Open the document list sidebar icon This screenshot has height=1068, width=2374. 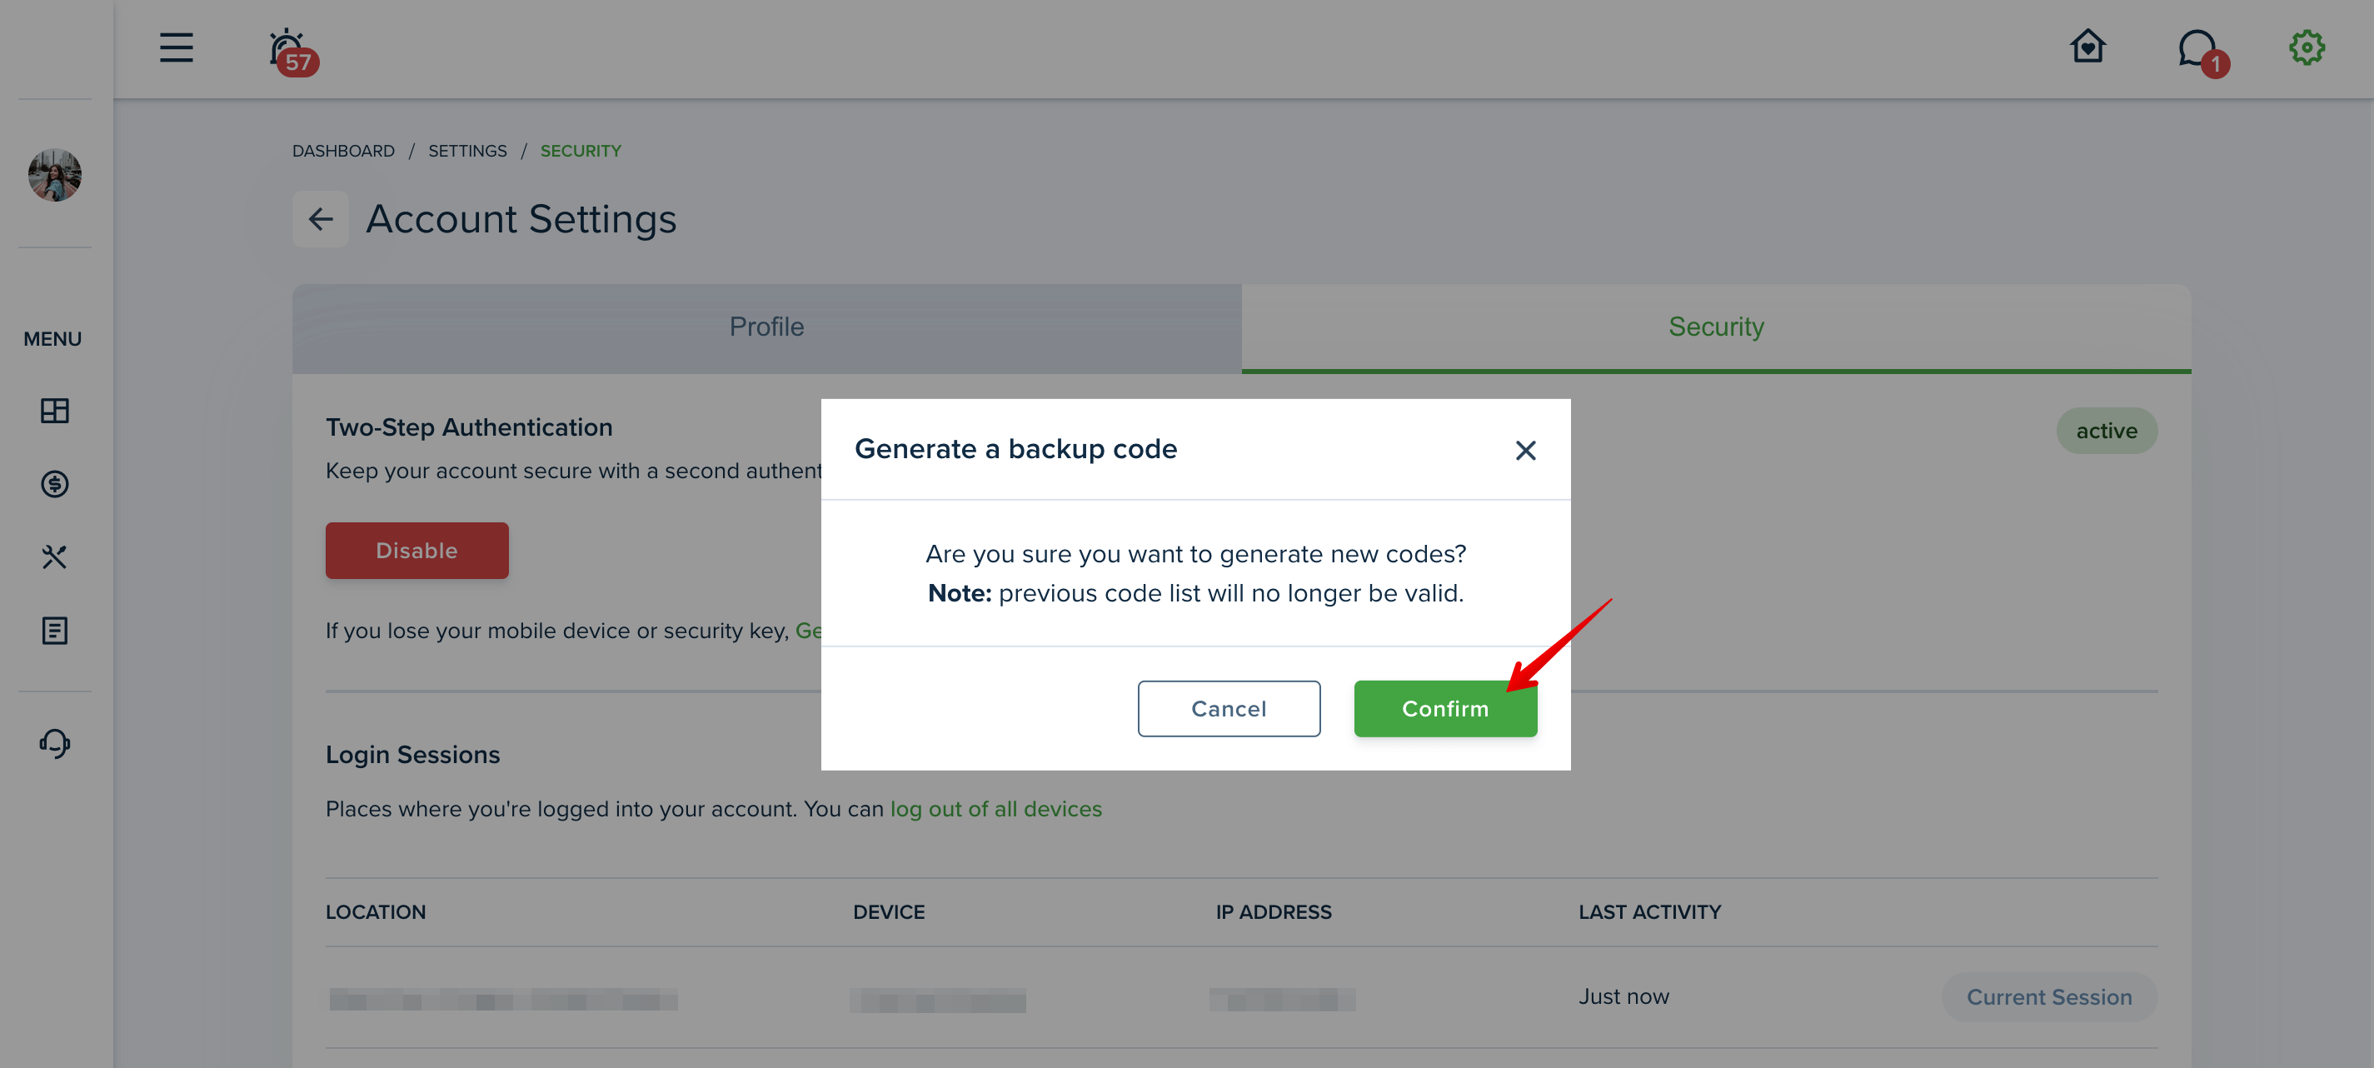coord(54,631)
